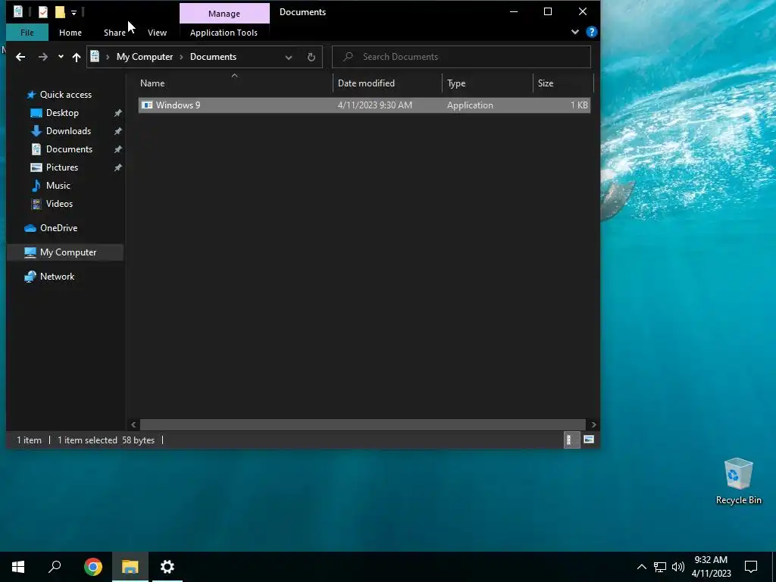Image resolution: width=776 pixels, height=582 pixels.
Task: Click My Computer in the address path
Action: pos(145,57)
